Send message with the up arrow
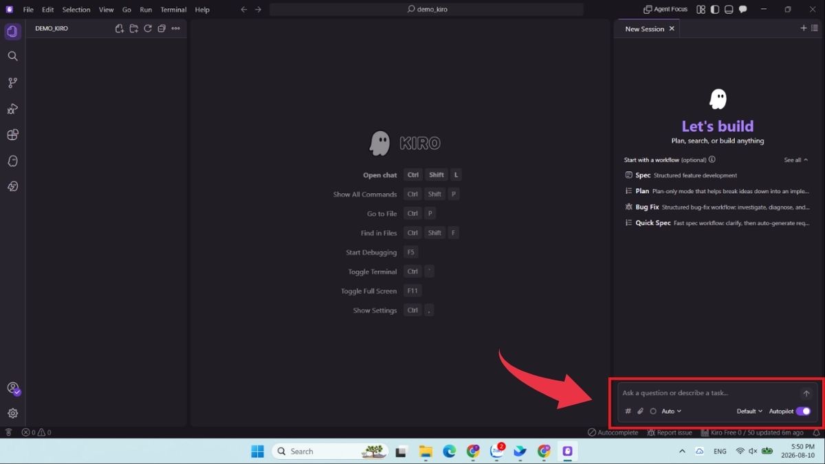This screenshot has width=825, height=464. coord(806,393)
